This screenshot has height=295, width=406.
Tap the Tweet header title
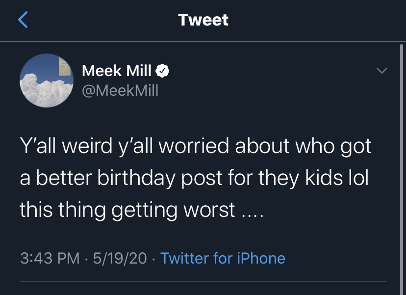tap(203, 20)
